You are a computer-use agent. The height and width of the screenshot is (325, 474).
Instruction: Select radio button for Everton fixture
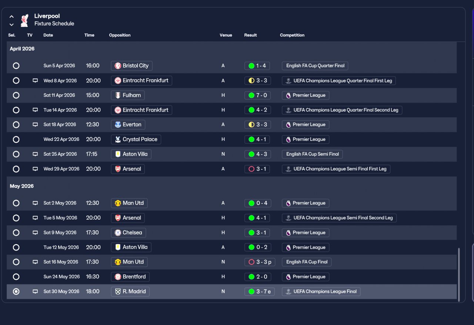point(16,125)
